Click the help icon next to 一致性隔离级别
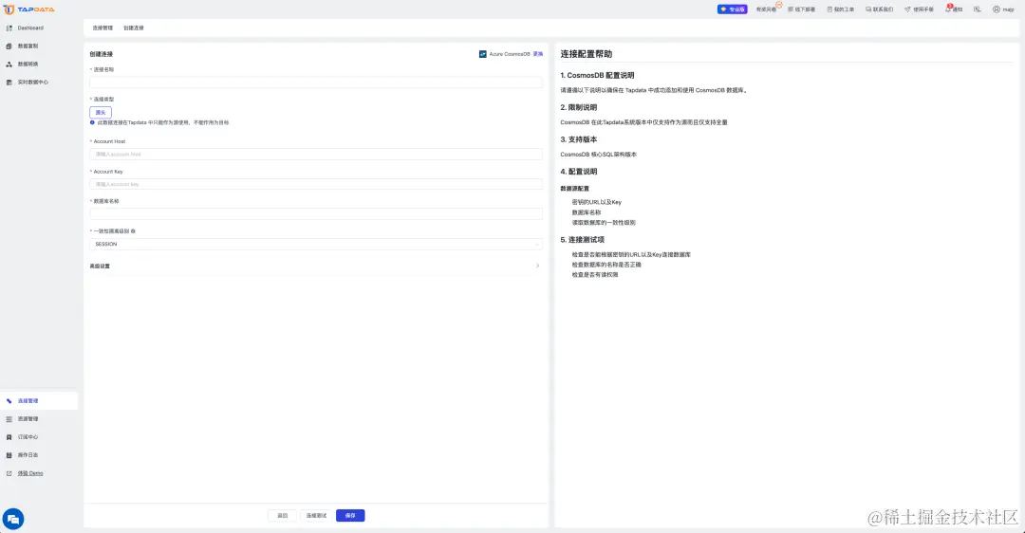The image size is (1025, 533). coord(134,231)
